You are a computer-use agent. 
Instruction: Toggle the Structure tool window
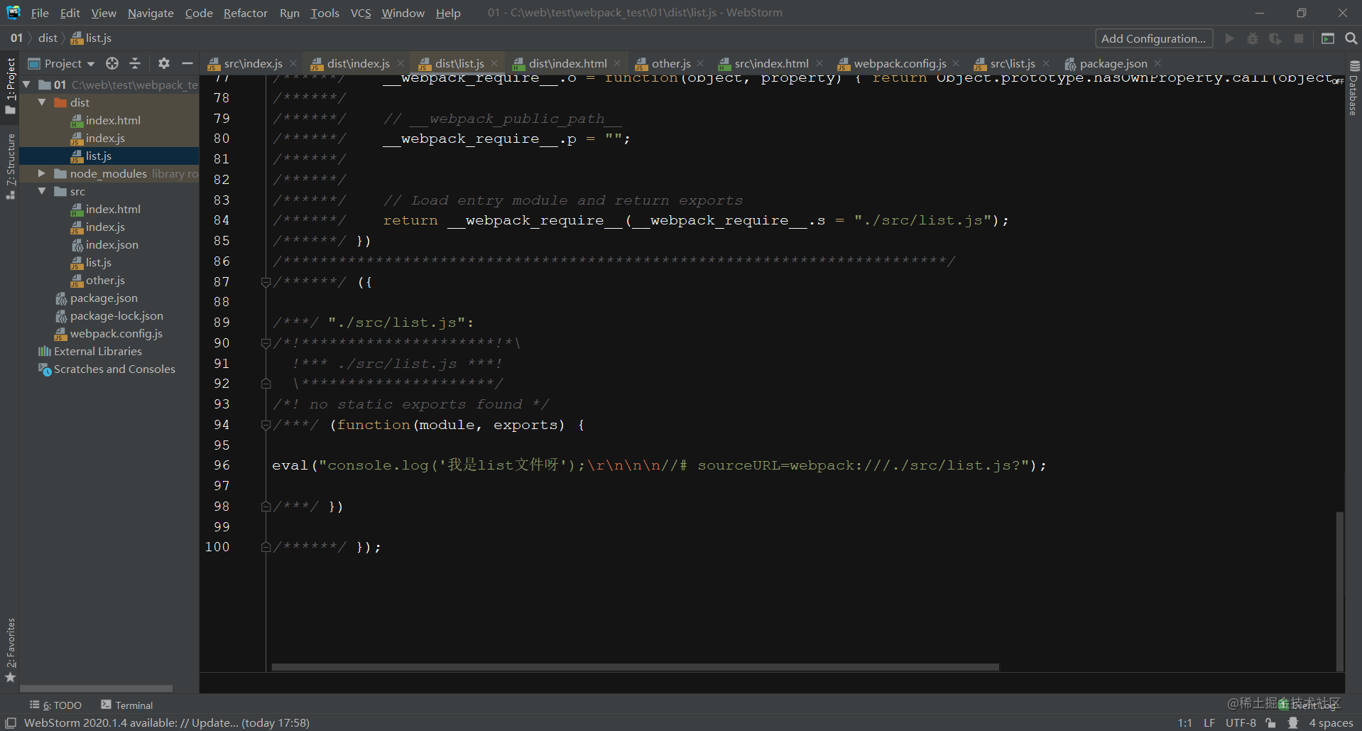(10, 166)
